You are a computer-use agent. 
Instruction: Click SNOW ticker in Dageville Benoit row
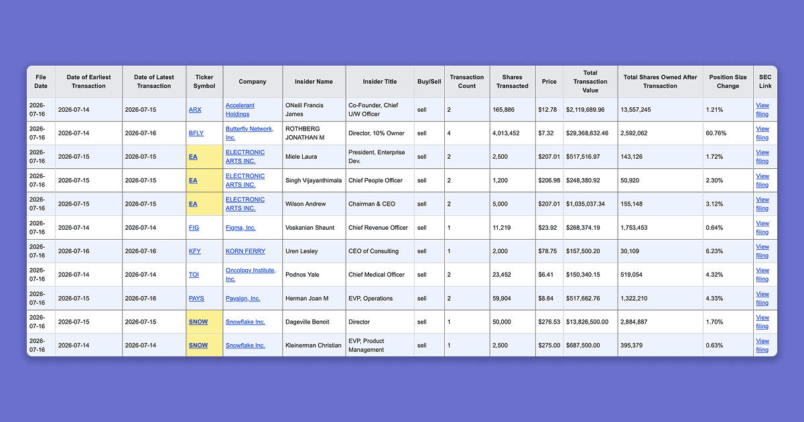[198, 322]
